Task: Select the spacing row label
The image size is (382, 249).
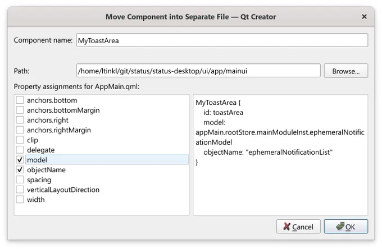Action: (x=39, y=180)
